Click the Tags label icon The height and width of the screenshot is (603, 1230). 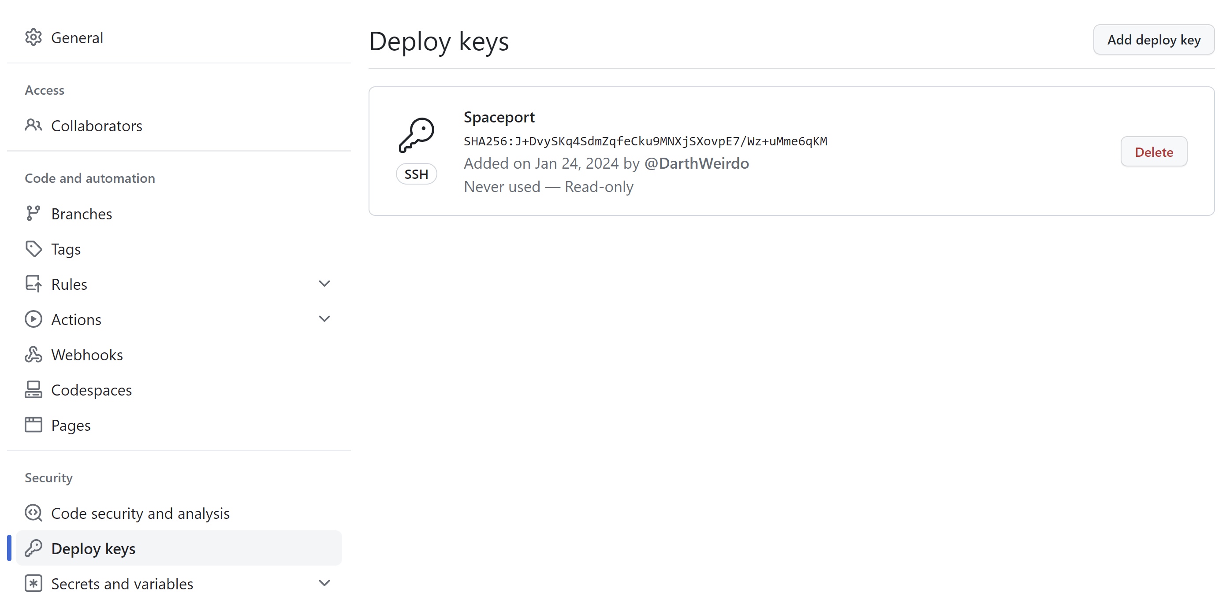(x=34, y=248)
